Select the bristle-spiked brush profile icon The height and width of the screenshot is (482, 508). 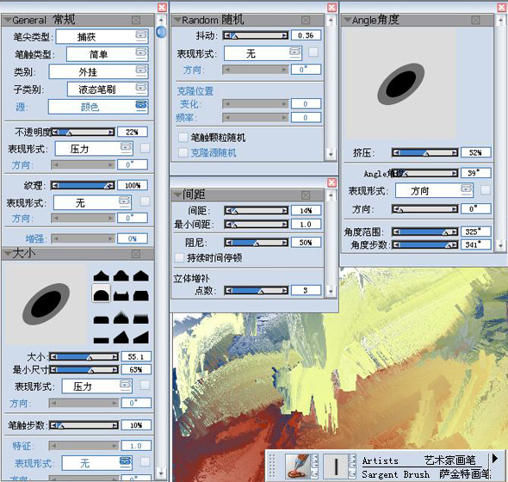pos(121,318)
